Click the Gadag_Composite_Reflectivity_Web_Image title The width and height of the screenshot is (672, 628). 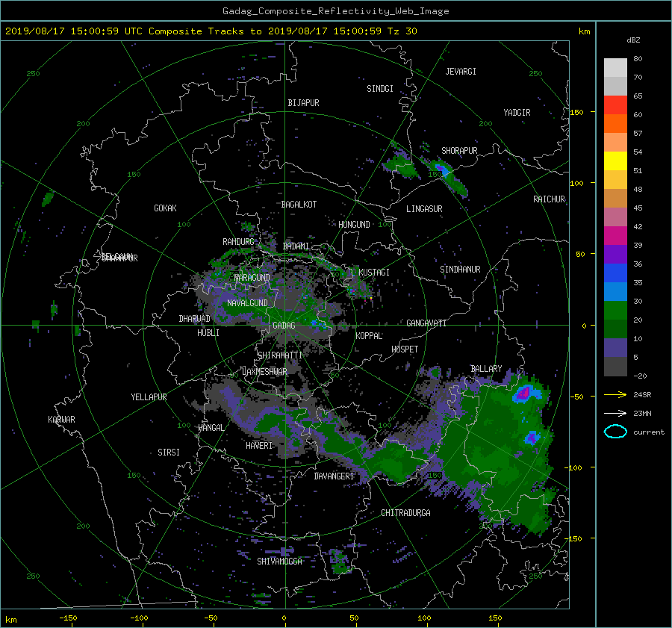click(335, 10)
